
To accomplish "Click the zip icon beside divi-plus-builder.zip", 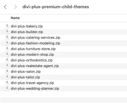I will click(7, 32).
